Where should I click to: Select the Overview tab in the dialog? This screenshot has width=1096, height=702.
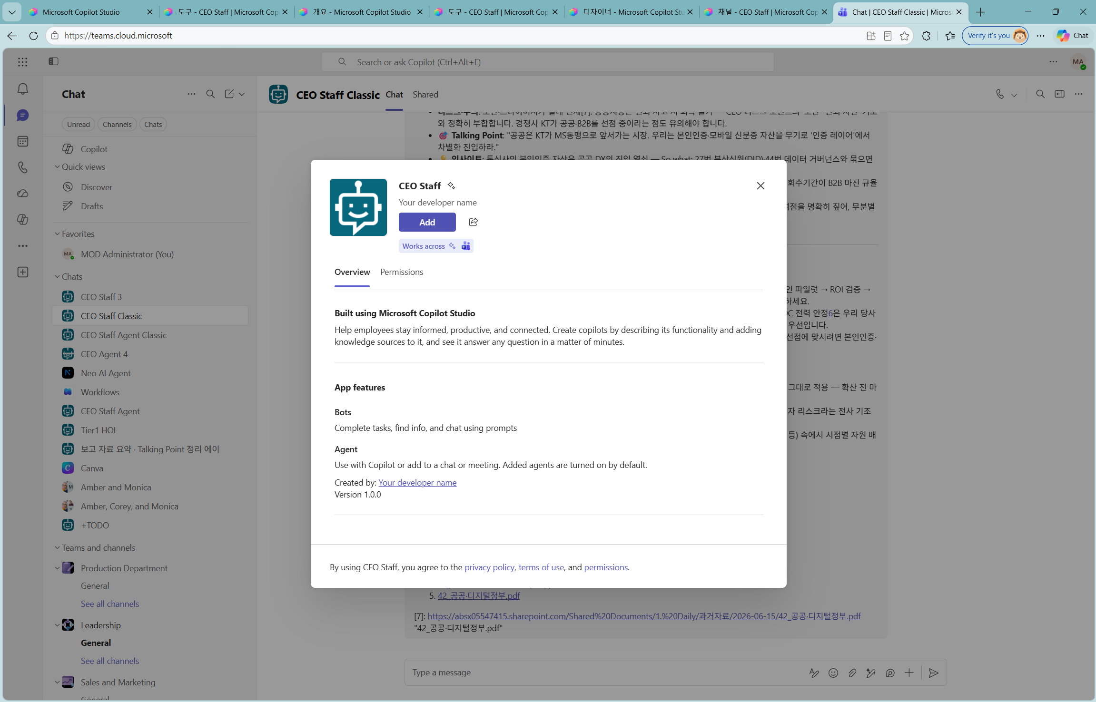coord(352,272)
